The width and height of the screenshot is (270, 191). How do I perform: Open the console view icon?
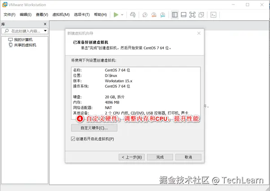(x=213, y=15)
